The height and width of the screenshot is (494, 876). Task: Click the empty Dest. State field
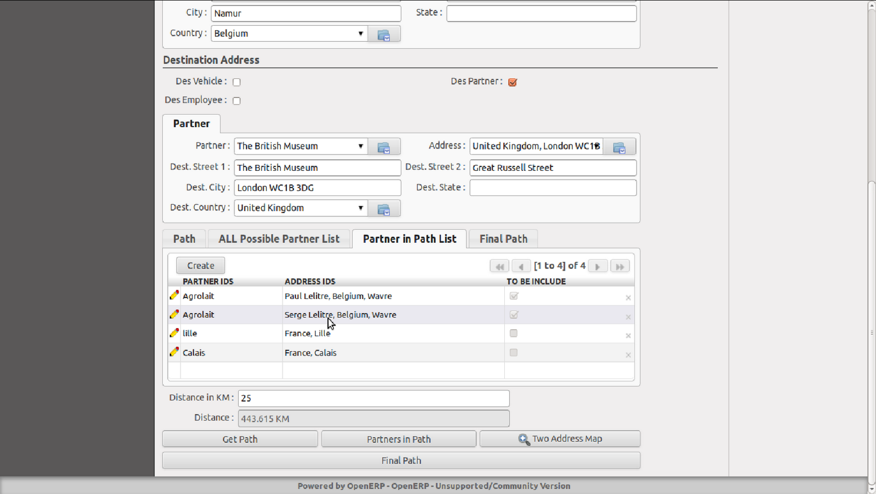pyautogui.click(x=553, y=188)
